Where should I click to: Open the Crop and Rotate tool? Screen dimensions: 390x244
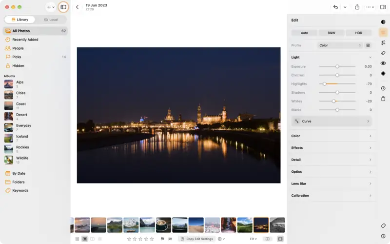click(383, 42)
